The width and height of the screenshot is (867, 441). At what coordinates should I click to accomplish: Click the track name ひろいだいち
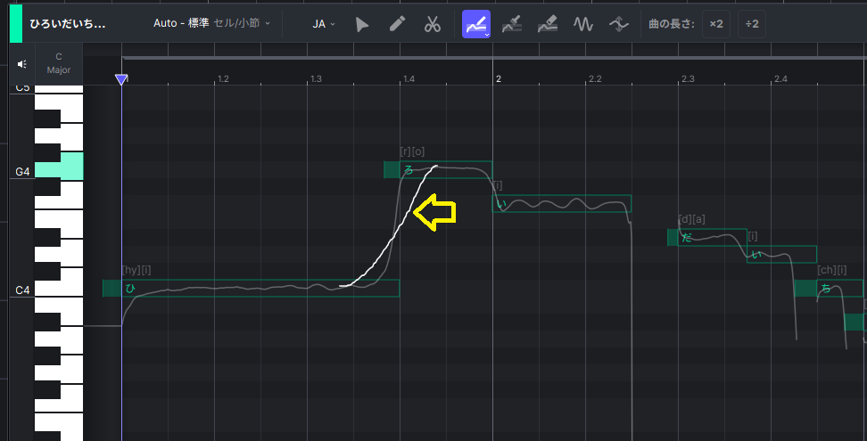[x=68, y=24]
